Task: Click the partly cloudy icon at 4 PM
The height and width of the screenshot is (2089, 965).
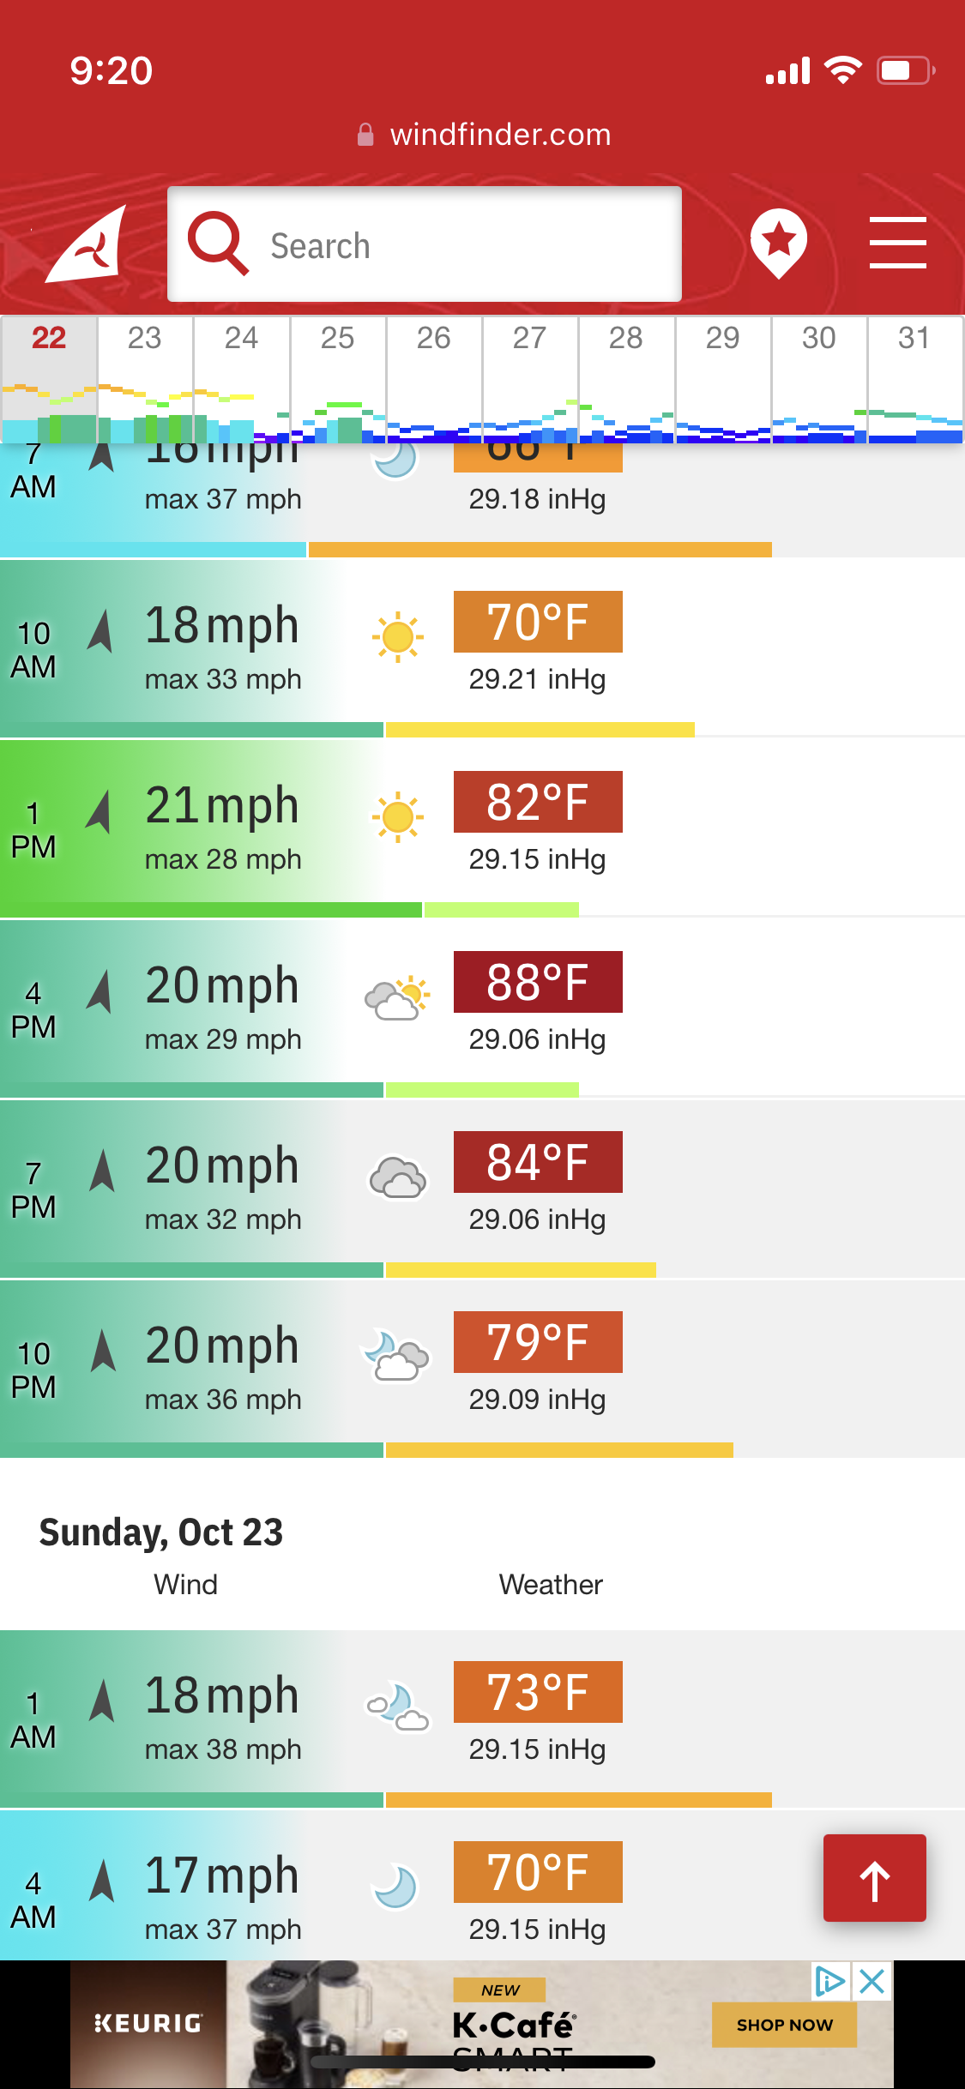Action: (397, 997)
